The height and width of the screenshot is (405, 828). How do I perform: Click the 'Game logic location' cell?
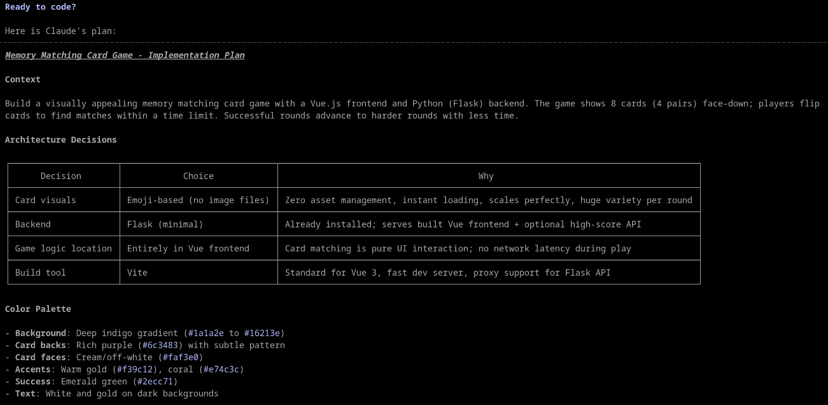[63, 249]
